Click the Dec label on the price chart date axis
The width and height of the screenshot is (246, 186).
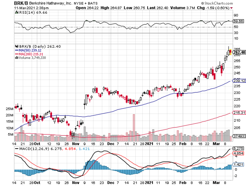tap(111, 144)
